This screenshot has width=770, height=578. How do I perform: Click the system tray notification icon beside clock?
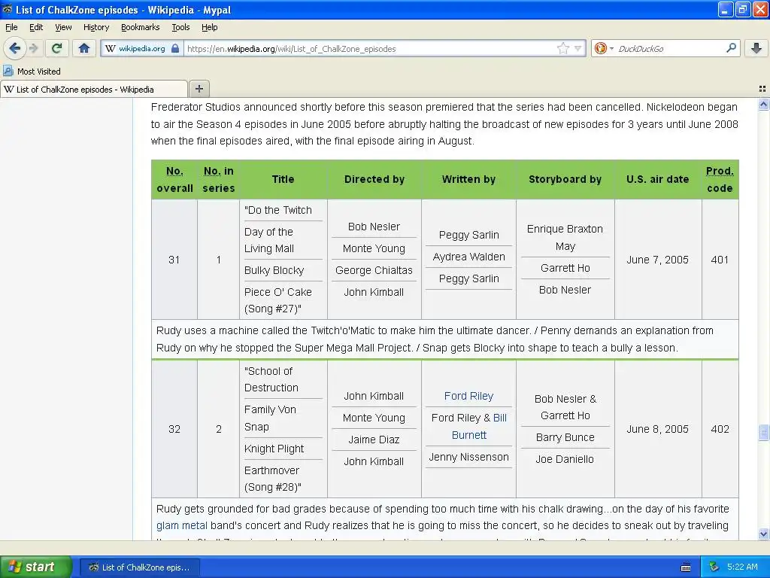pyautogui.click(x=714, y=567)
